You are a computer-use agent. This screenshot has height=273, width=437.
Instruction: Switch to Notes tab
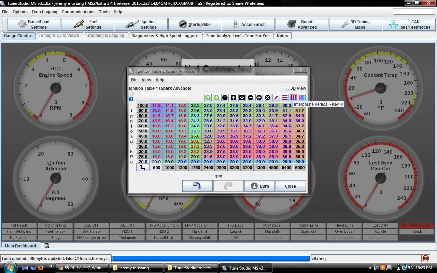(282, 35)
